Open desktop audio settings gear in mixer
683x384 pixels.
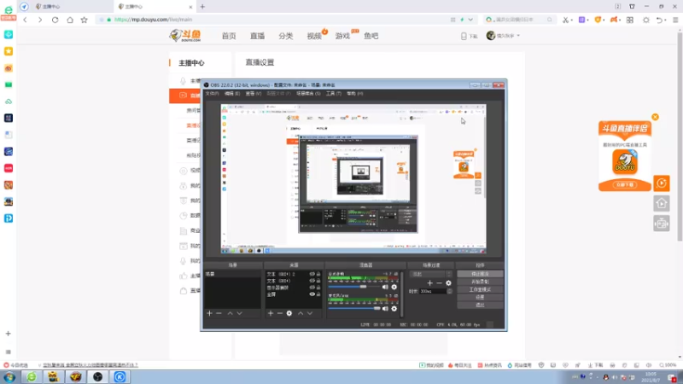[394, 287]
